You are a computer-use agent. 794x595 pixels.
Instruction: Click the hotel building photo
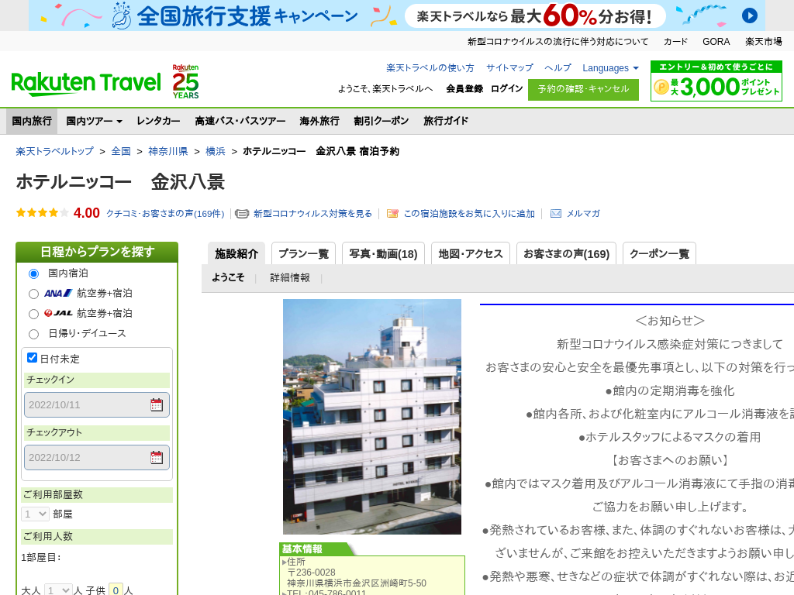click(372, 417)
